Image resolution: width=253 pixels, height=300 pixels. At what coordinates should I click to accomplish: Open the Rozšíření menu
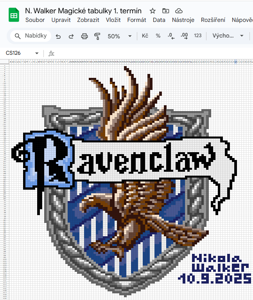coord(213,20)
